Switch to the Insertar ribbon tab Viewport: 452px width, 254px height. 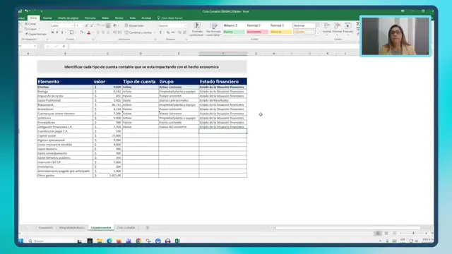(x=47, y=18)
